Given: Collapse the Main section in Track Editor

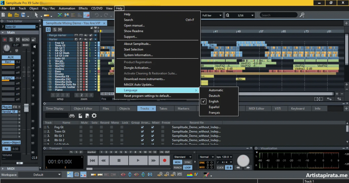Looking at the screenshot, I should coord(3,33).
